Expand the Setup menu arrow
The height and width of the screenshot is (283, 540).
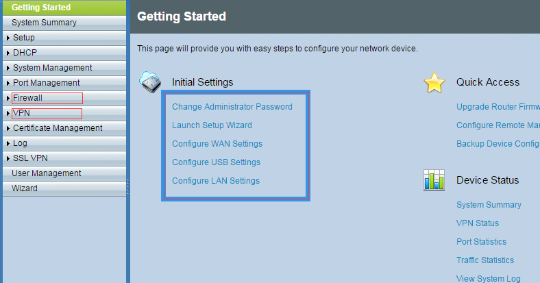tap(8, 38)
